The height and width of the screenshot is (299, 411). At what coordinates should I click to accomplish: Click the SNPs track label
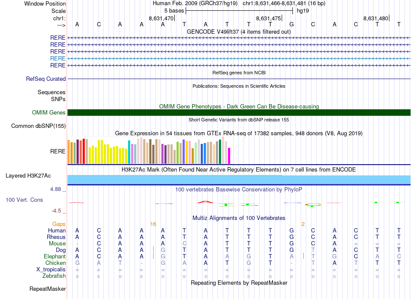(x=58, y=99)
